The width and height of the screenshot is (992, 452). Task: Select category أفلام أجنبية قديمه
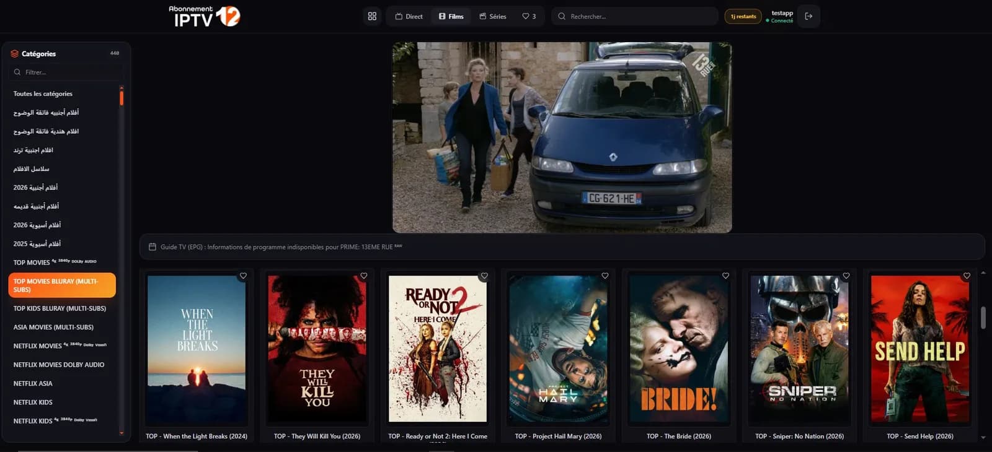pos(62,206)
